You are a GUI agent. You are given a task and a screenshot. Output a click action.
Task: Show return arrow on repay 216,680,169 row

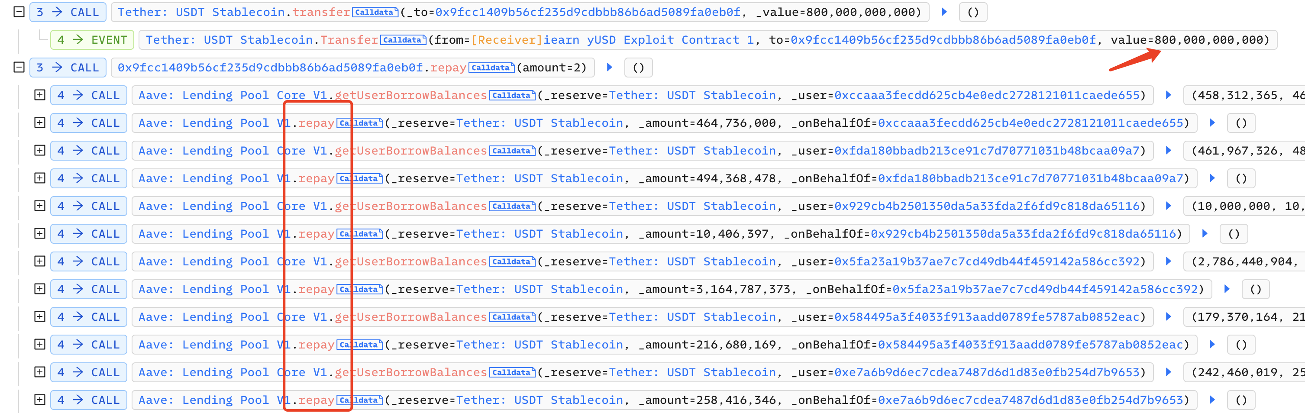(x=1212, y=344)
